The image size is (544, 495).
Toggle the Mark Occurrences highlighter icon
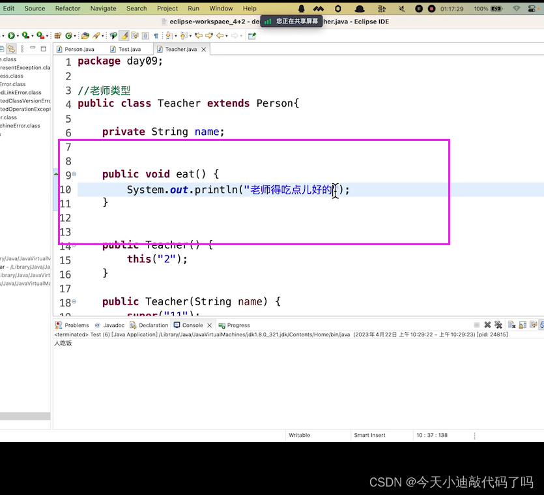coord(124,36)
